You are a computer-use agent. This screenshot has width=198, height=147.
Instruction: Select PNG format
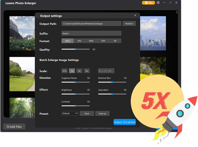(x=91, y=41)
